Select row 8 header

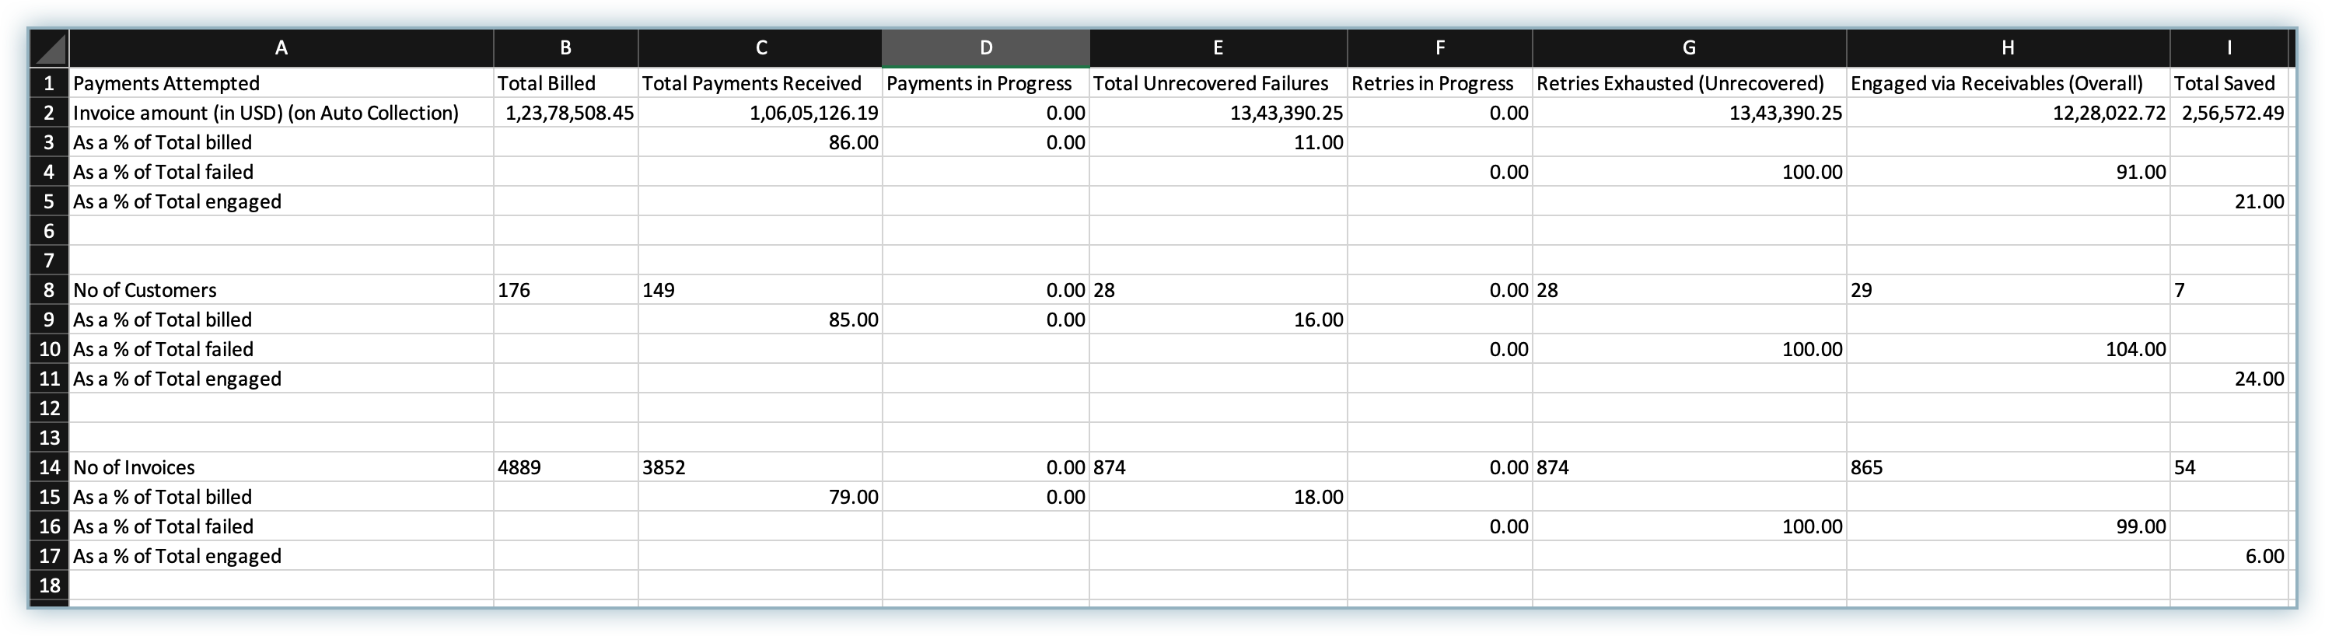[x=50, y=289]
